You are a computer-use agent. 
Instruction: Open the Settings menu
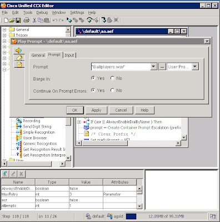coord(77,13)
